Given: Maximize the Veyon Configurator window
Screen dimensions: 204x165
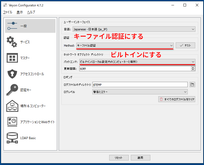Looking at the screenshot, I should tap(185, 5).
